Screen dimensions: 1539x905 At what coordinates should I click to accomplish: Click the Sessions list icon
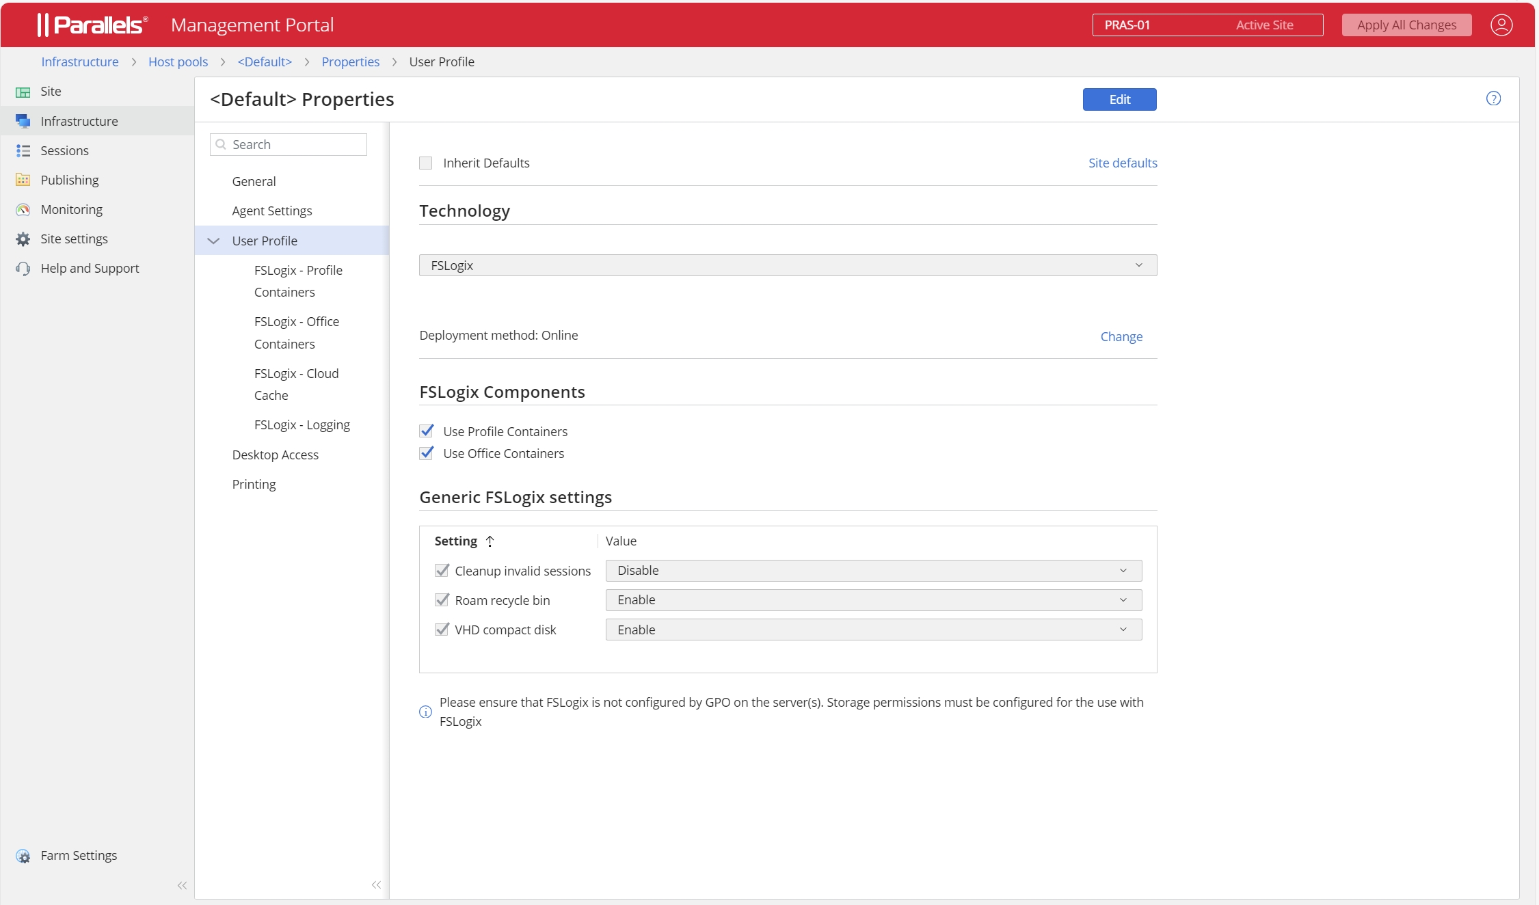tap(23, 150)
